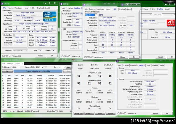Click the CPU-Z icon in the CPU window title bar

[x=2, y=4]
